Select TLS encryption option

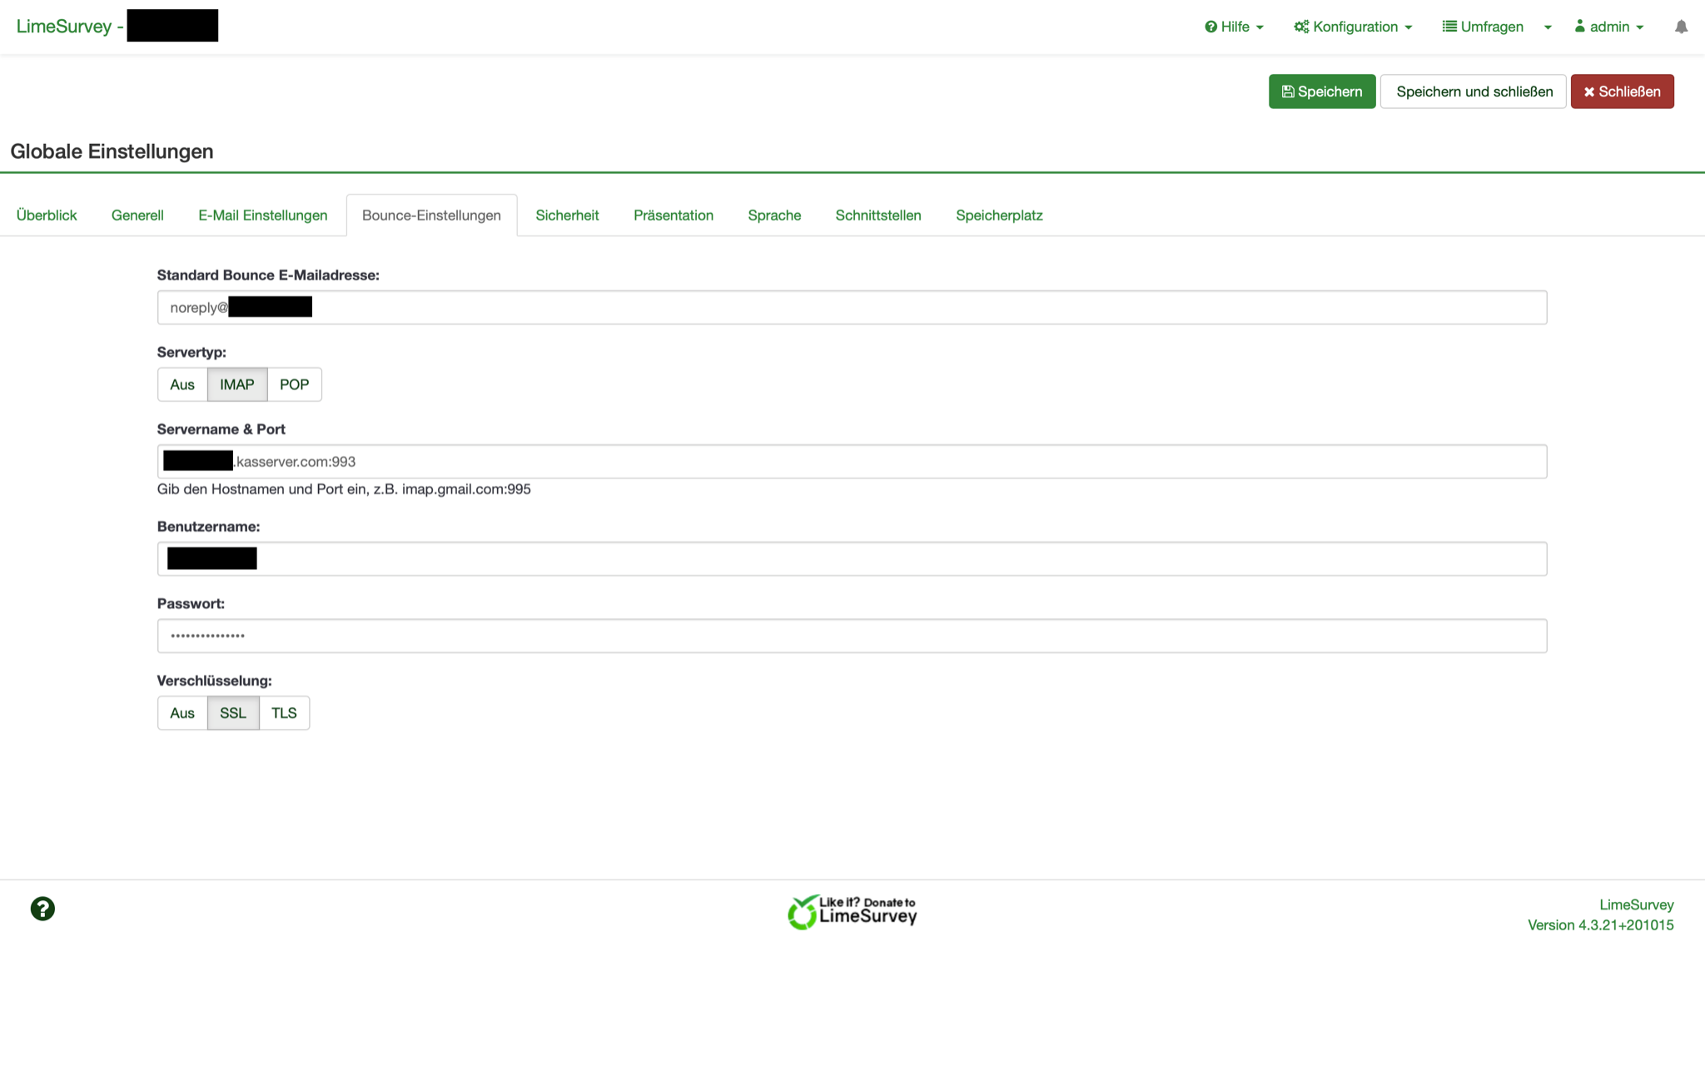(x=284, y=713)
